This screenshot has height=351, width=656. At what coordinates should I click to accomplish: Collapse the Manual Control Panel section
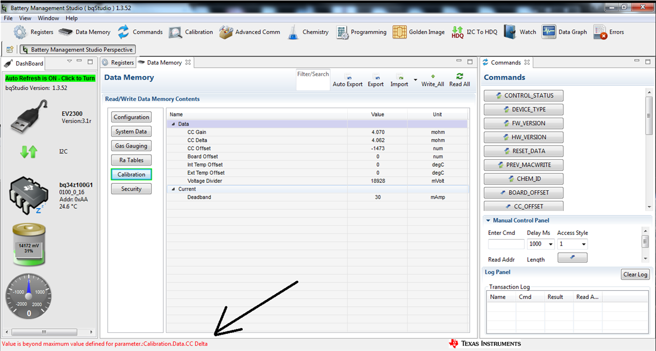tap(488, 221)
